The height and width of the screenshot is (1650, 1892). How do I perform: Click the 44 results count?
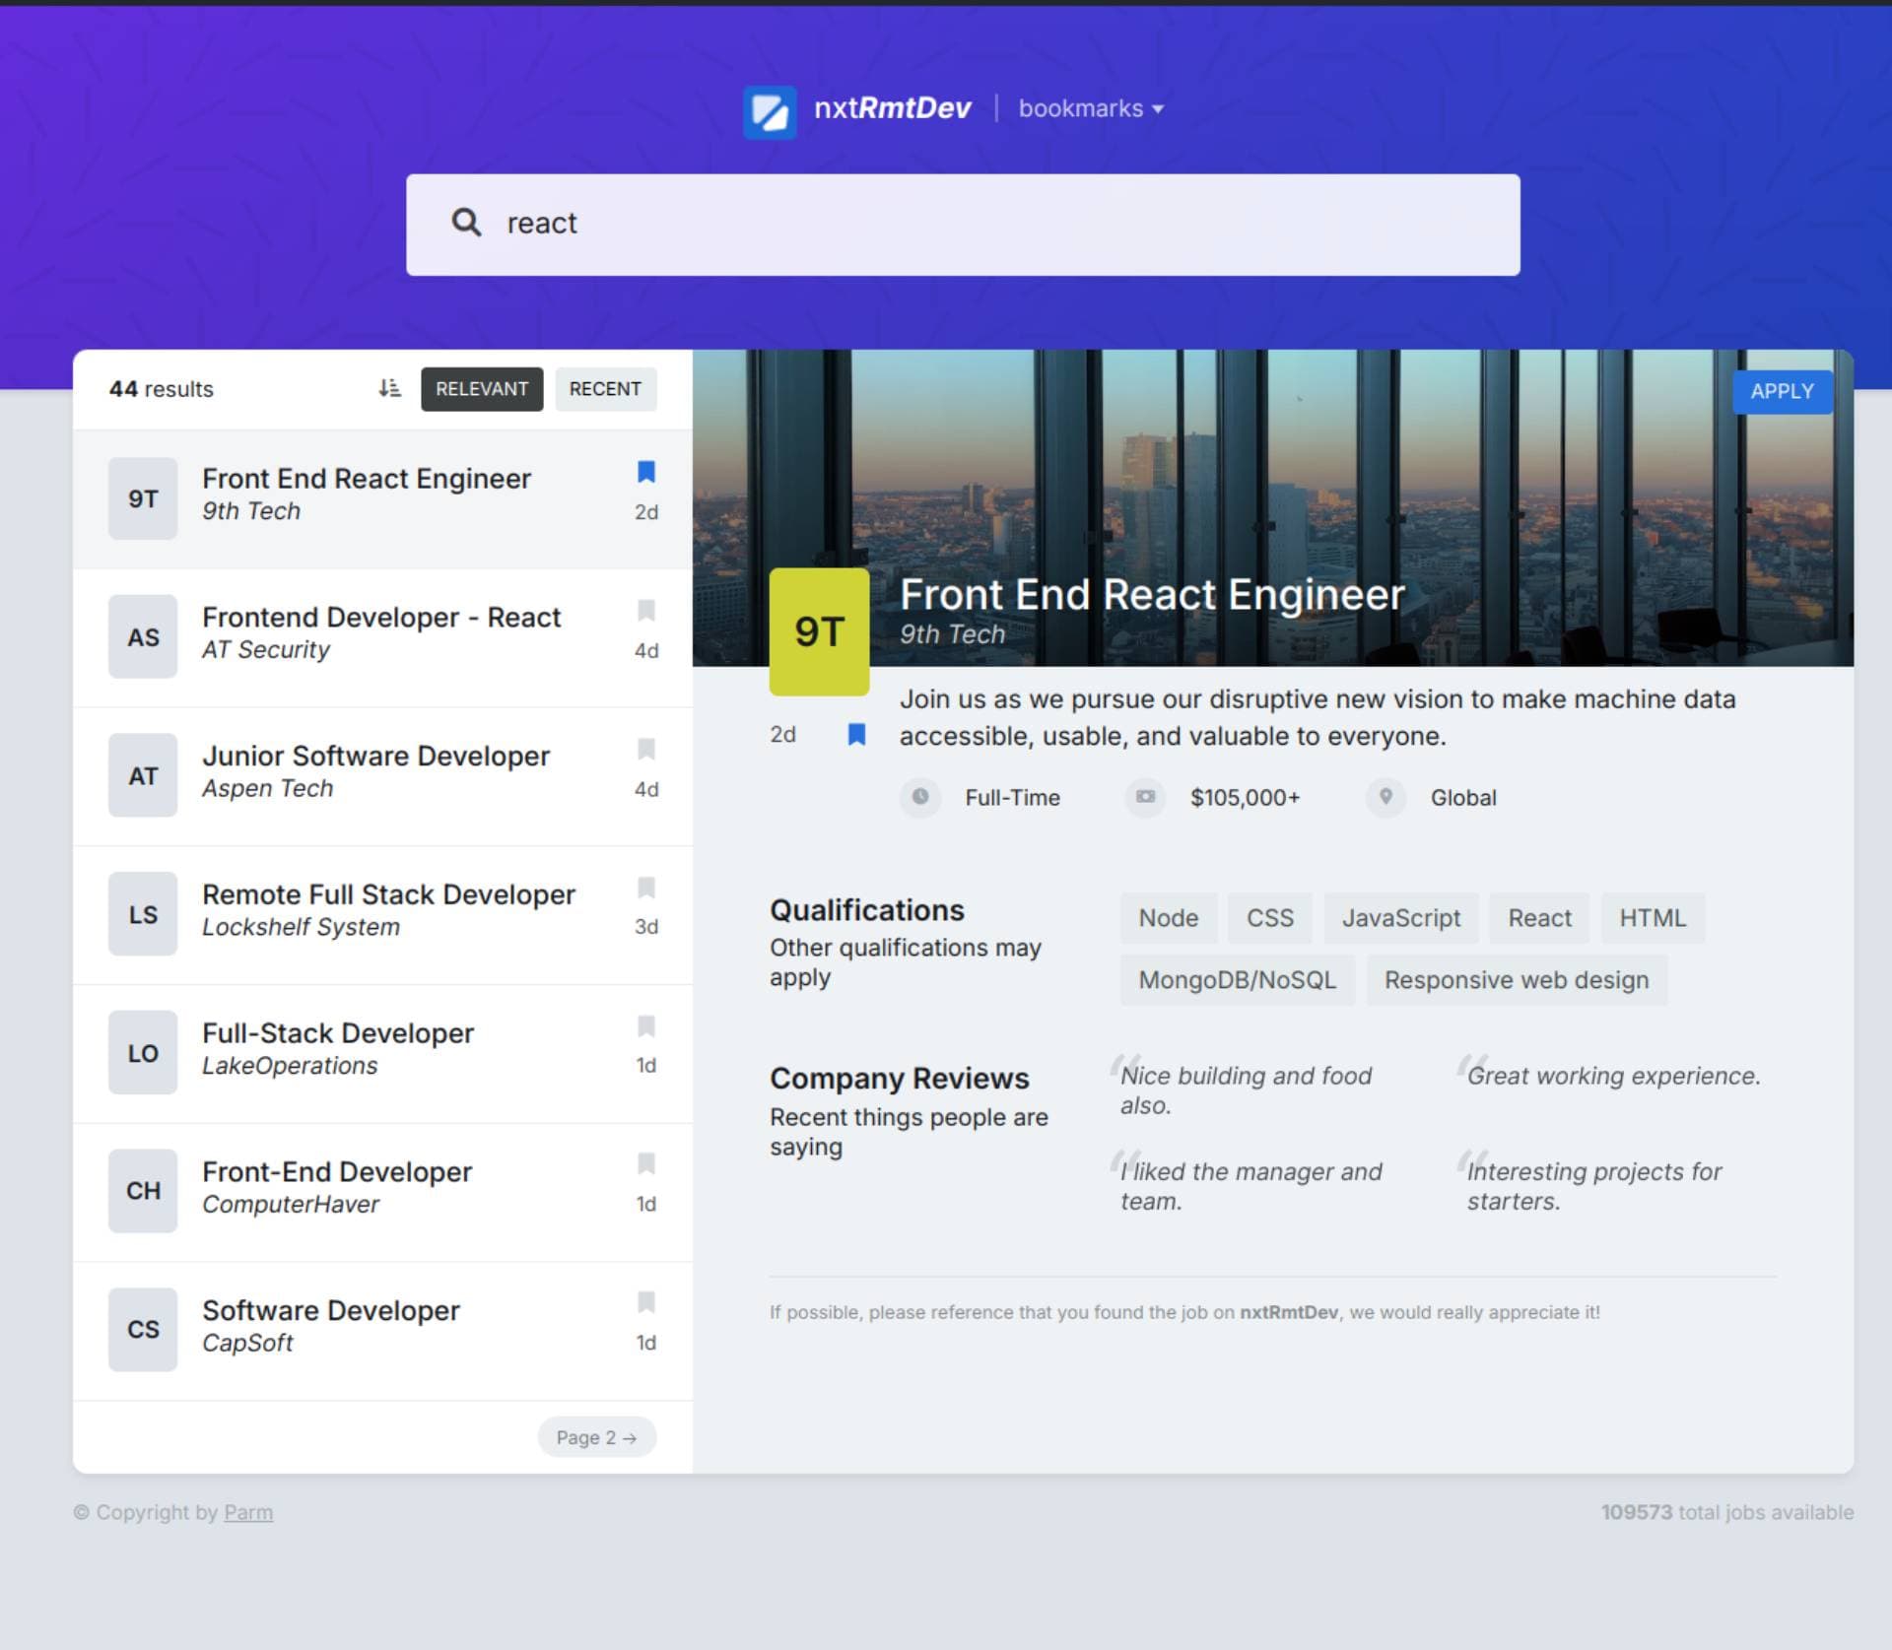pos(161,389)
